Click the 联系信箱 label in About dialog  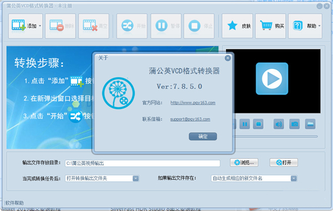(x=152, y=119)
